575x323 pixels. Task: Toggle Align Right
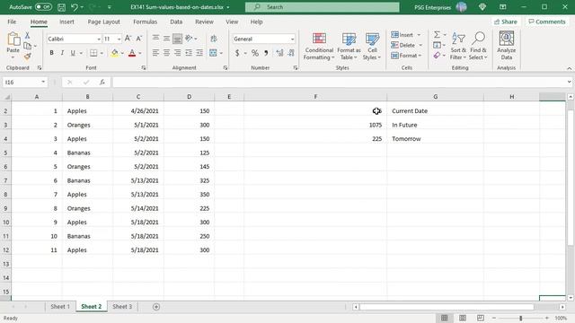pos(178,53)
